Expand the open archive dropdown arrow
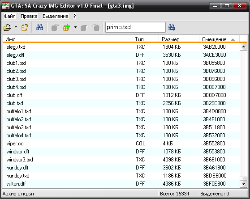This screenshot has height=199, width=250. 16,27
